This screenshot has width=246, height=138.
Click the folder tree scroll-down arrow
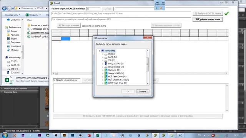pos(147,84)
